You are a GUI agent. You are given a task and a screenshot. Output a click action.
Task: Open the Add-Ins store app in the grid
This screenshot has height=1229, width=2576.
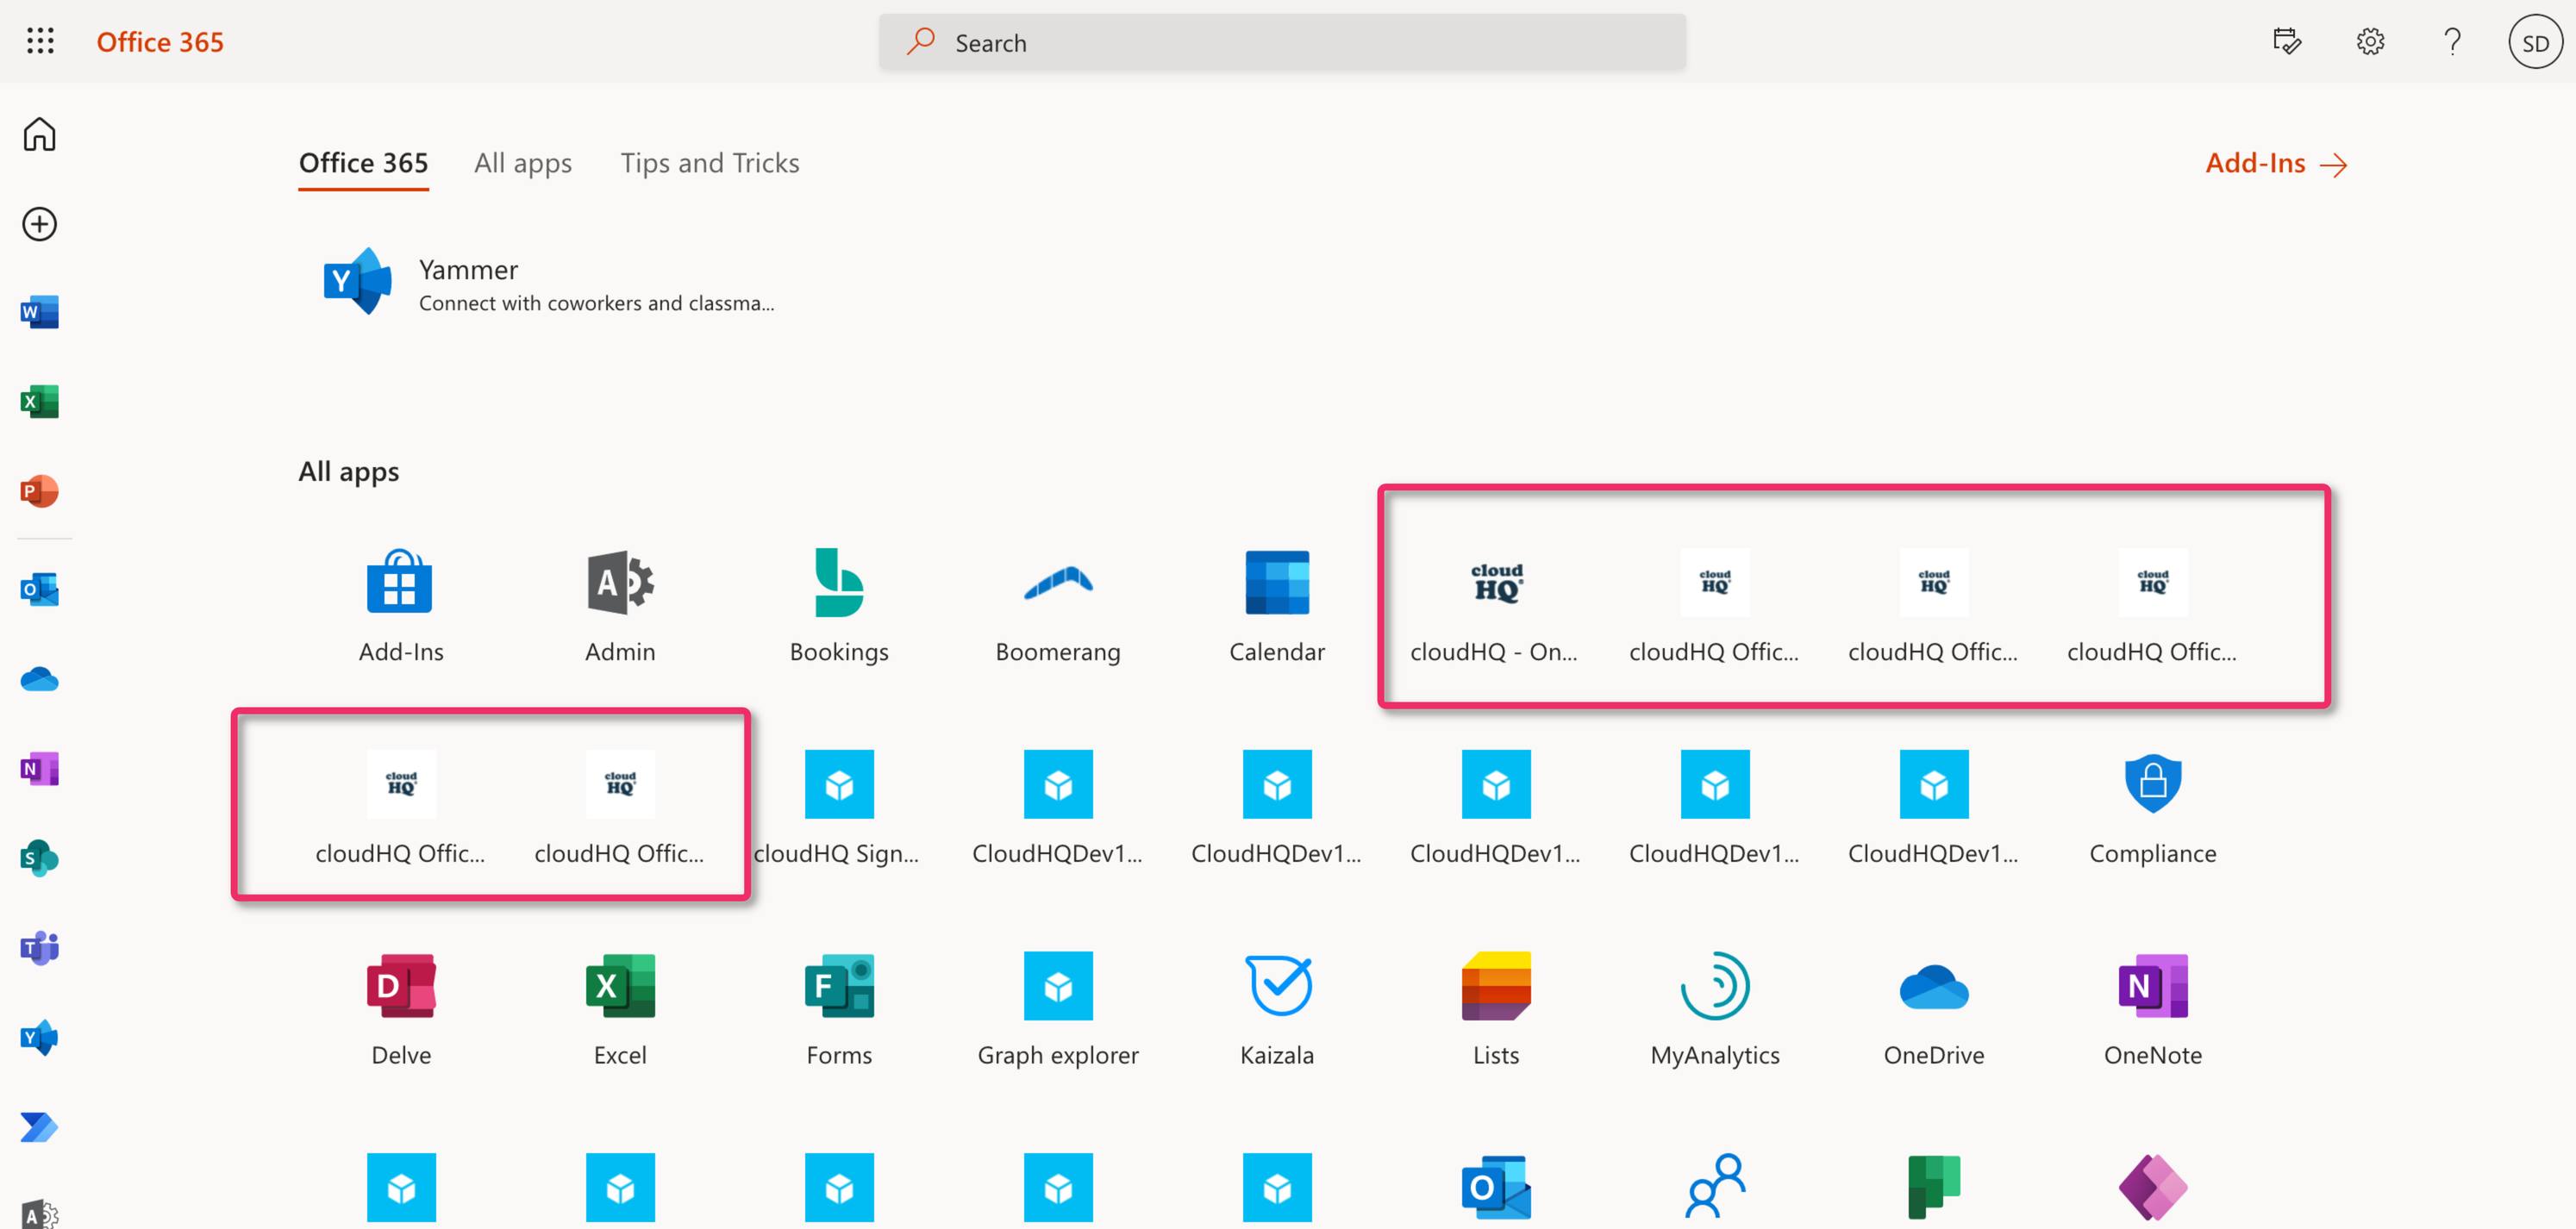[x=400, y=607]
